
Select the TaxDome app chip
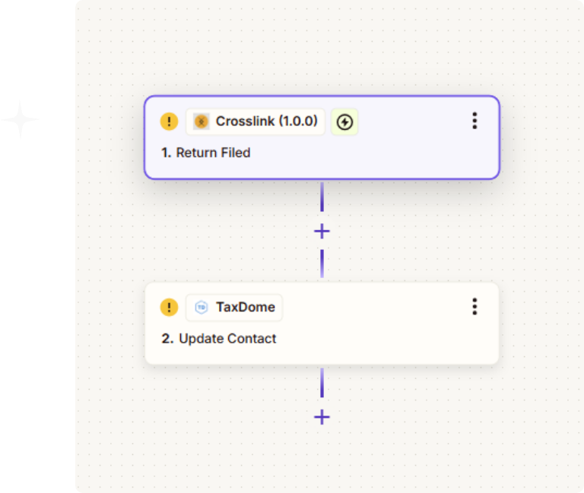point(234,308)
